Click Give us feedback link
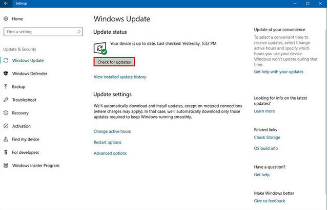 tap(270, 201)
